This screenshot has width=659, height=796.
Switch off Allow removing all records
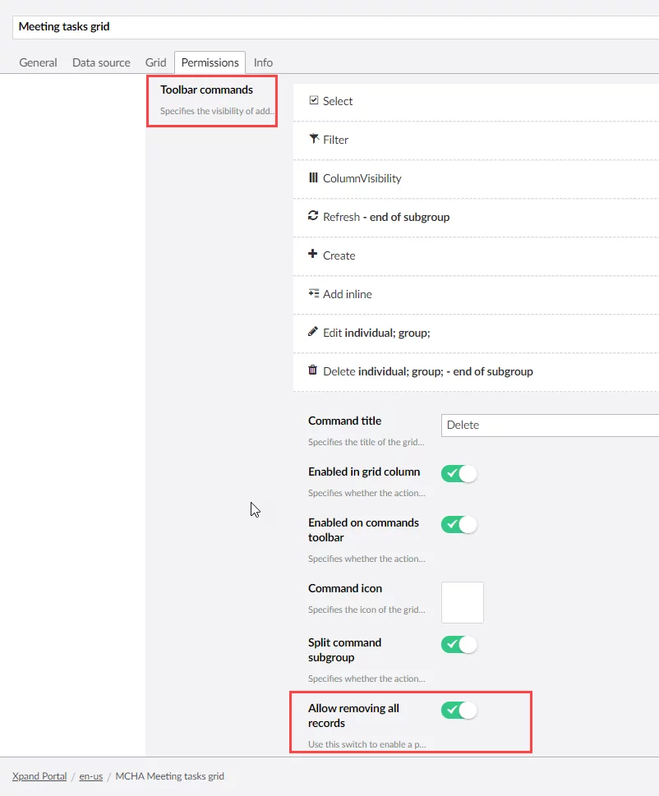(x=459, y=710)
